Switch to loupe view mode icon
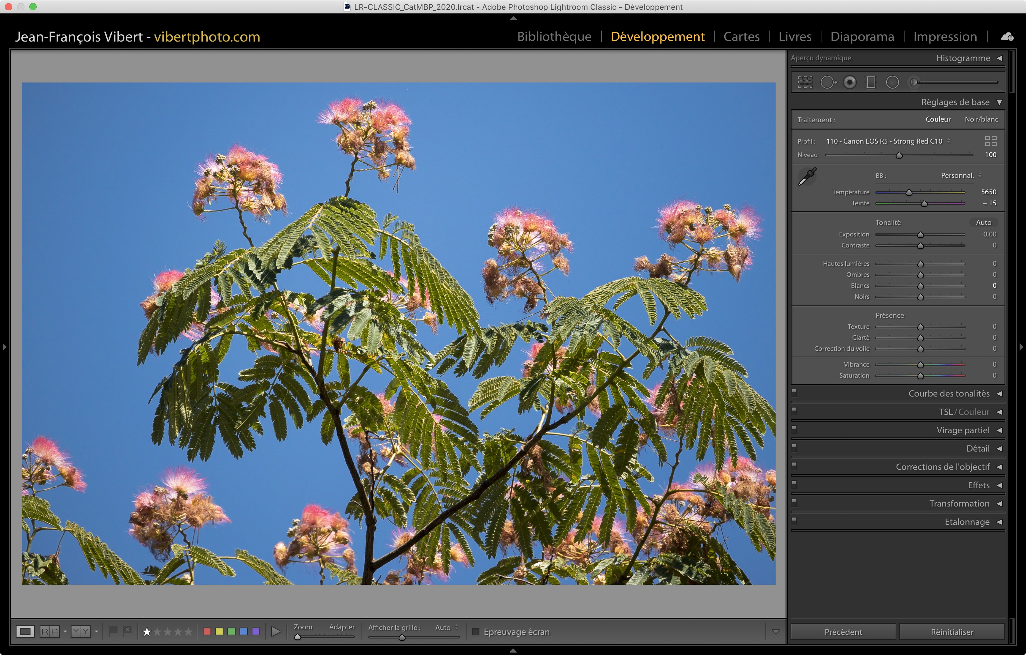The image size is (1026, 655). coord(25,631)
